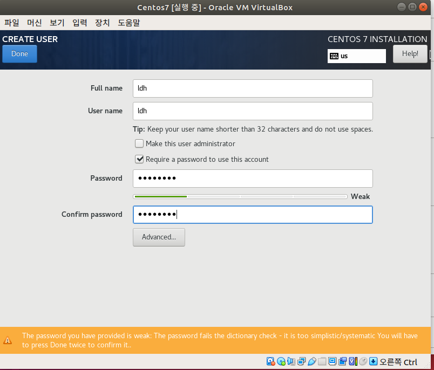
Task: Click the blue Done button
Action: pyautogui.click(x=19, y=54)
